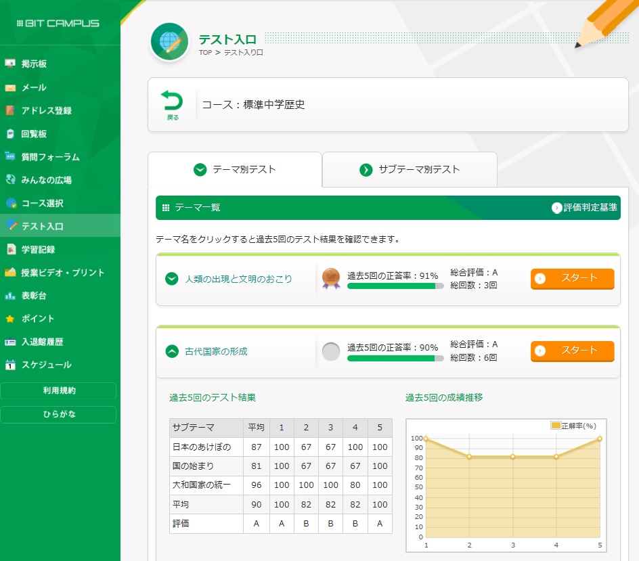Select the テーマ別テスト tab
This screenshot has width=639, height=561.
234,170
